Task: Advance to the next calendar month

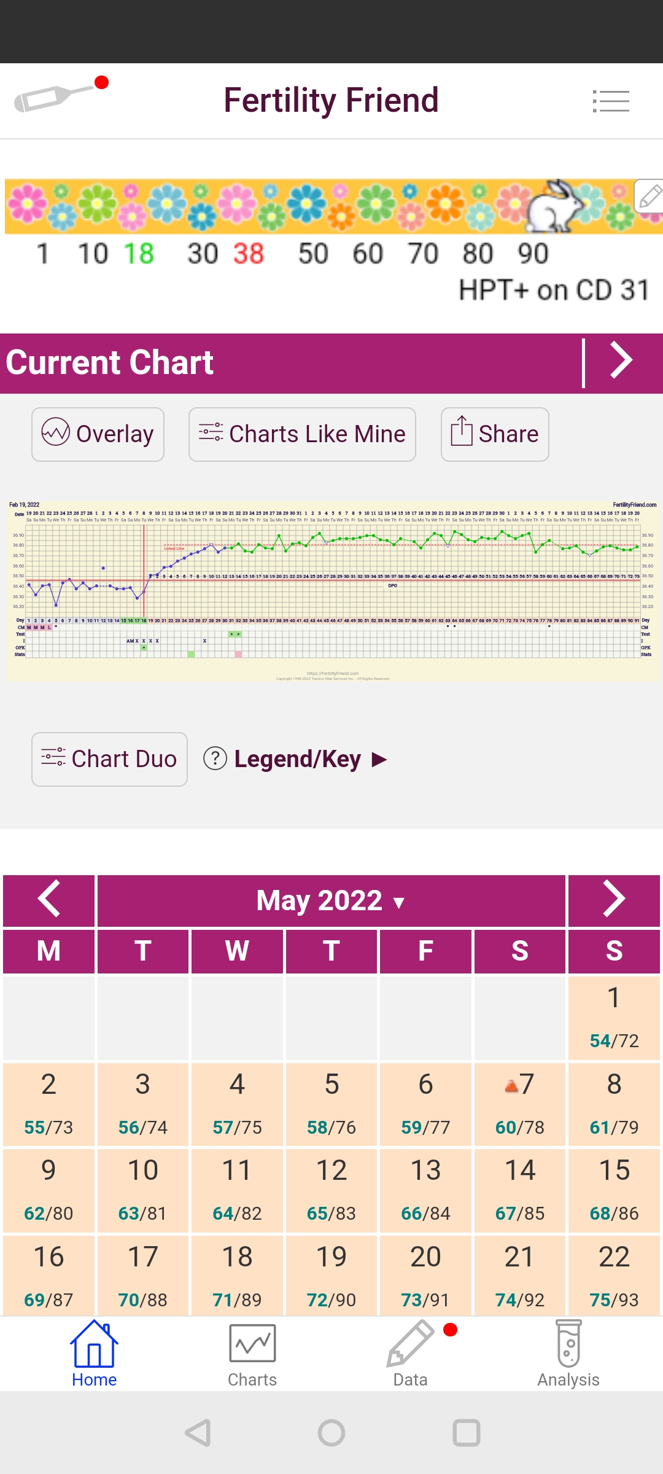Action: tap(614, 900)
